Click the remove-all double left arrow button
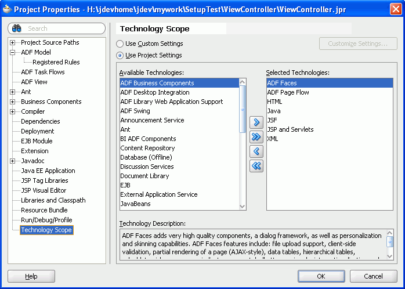 click(x=256, y=166)
